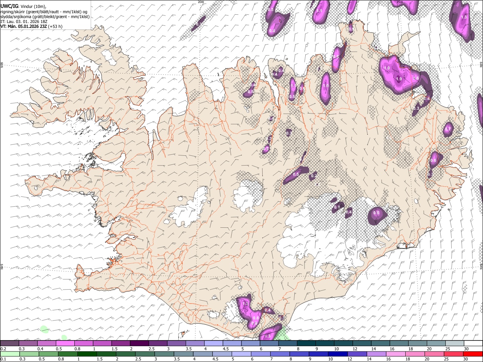Screen dimensions: 483x362
Task: Select the 'IT: Lau. 03. 01. 2026 18Z' text
Action: (x=24, y=21)
